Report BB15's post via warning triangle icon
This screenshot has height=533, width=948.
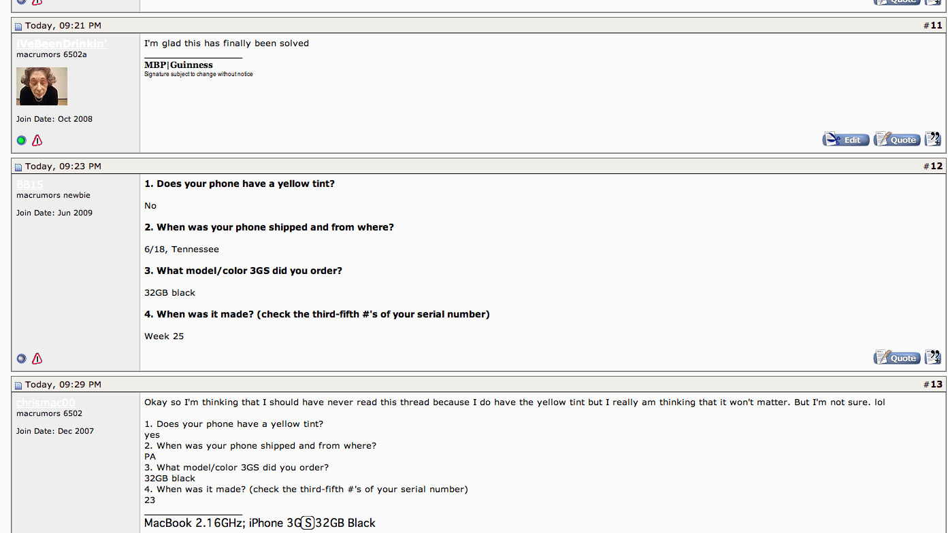click(x=37, y=358)
